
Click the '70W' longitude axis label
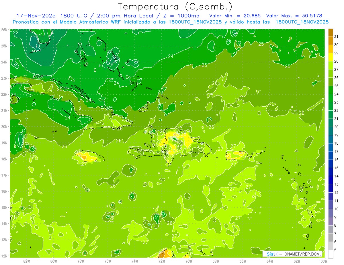point(189,261)
